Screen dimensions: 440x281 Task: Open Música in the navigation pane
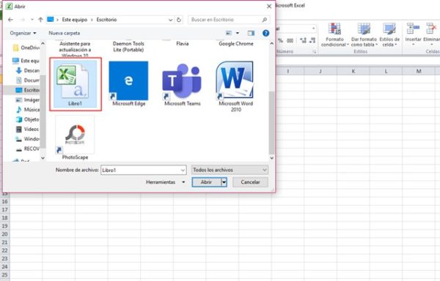tap(28, 110)
